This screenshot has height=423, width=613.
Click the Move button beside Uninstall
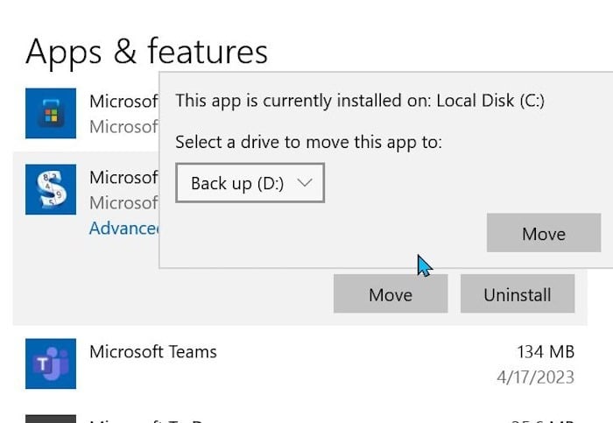point(391,293)
